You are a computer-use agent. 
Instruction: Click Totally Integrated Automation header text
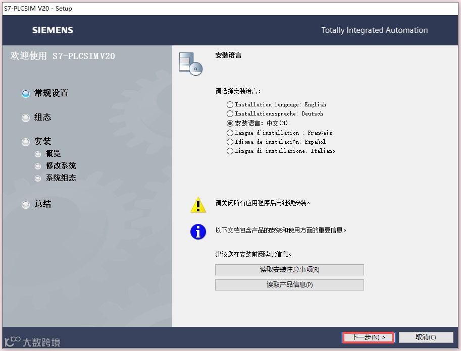374,30
